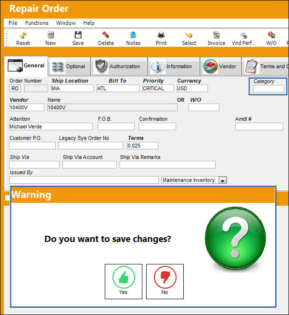
Task: Click the Bill To field with ATL
Action: 118,88
